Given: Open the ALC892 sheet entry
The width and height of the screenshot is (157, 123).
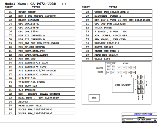Looking at the screenshot, I should pos(40,102).
